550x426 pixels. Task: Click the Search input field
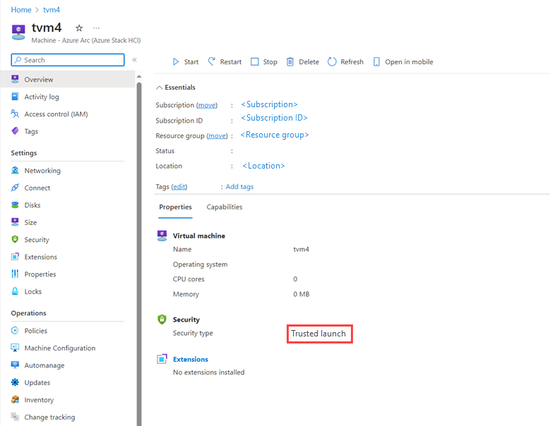[68, 60]
